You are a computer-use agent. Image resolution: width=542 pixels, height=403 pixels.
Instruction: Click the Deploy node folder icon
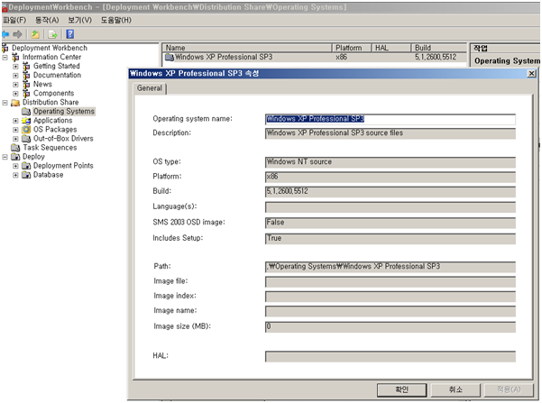coord(15,157)
